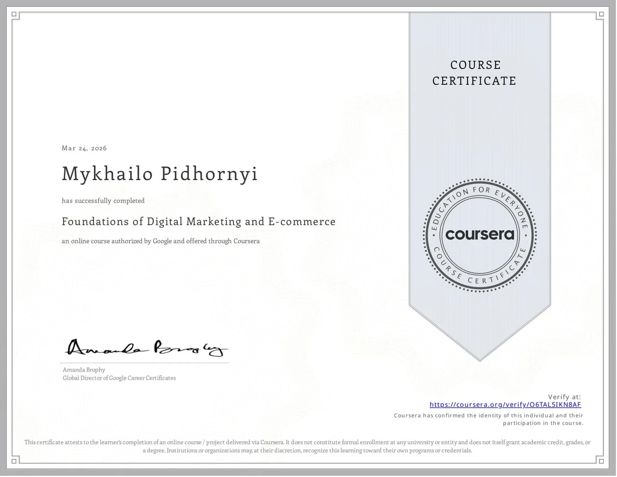Click the Coursera seal logo
This screenshot has width=617, height=477.
(x=480, y=235)
